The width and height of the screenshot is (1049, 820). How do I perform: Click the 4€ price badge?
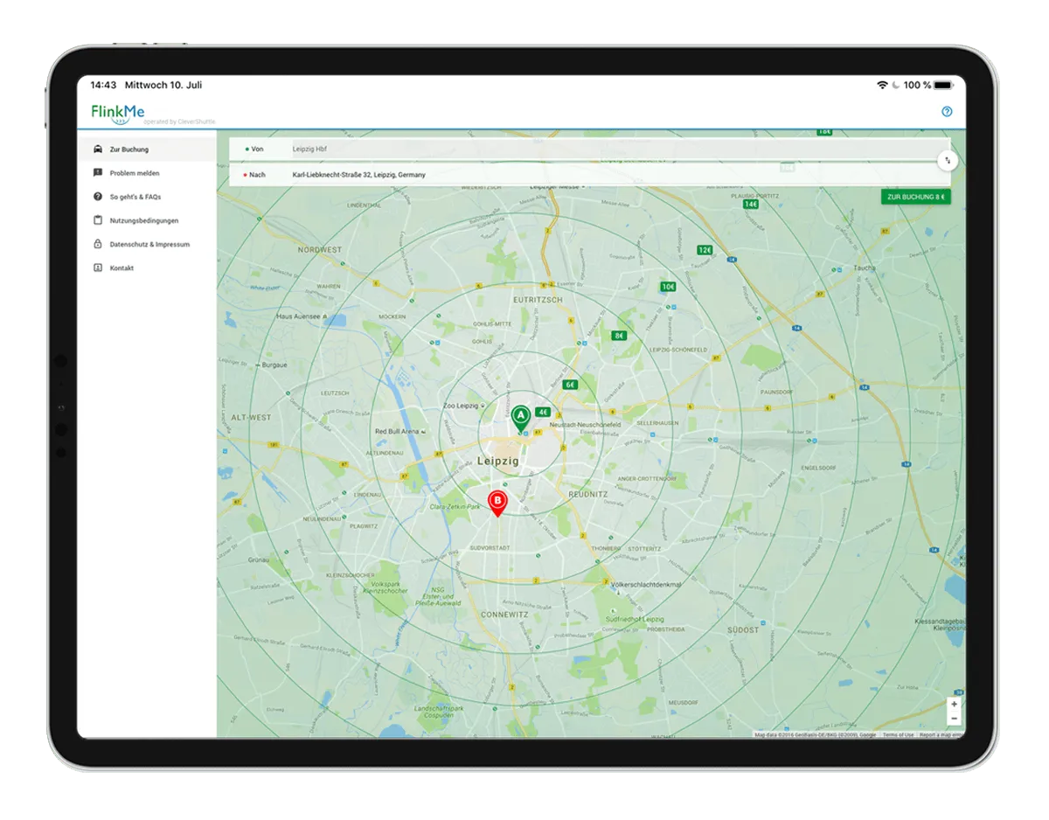(543, 413)
